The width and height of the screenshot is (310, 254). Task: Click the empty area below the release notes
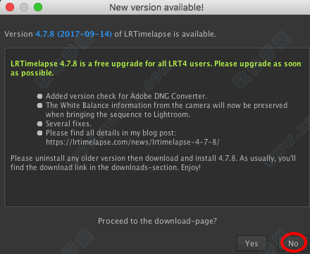coord(157,189)
